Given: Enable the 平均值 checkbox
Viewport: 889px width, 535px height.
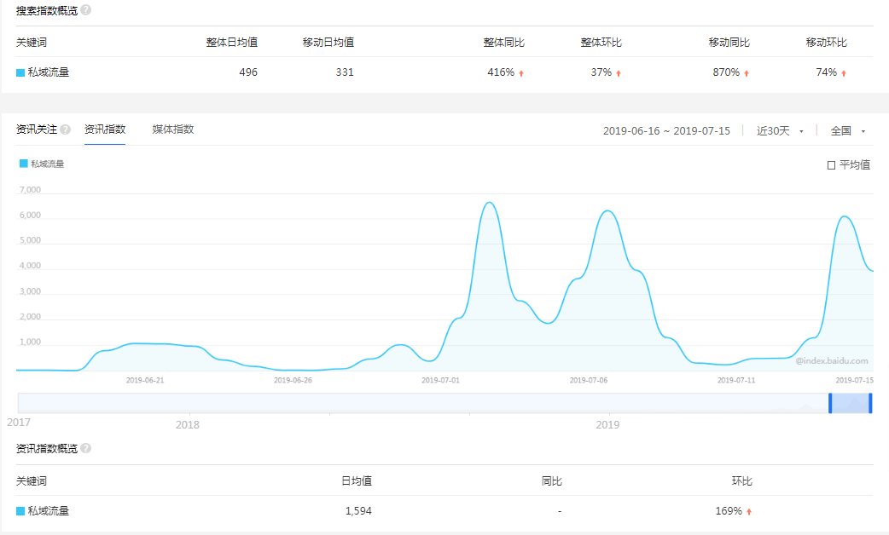Looking at the screenshot, I should [x=831, y=165].
